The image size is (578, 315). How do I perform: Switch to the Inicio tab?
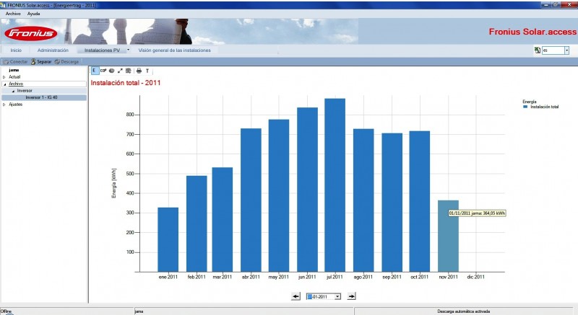pyautogui.click(x=16, y=50)
